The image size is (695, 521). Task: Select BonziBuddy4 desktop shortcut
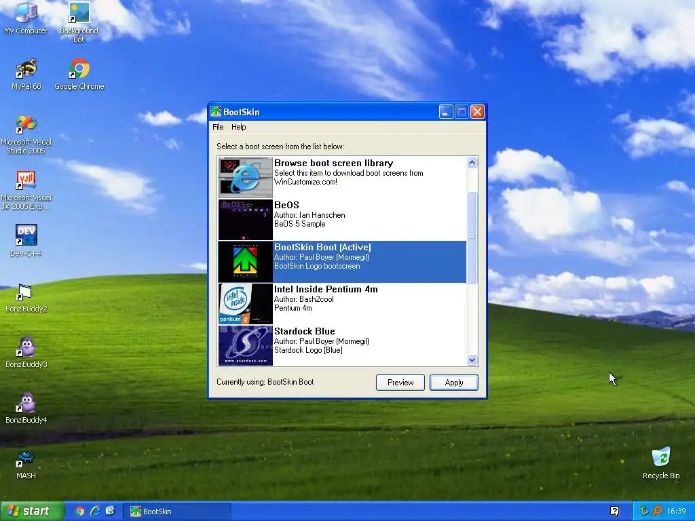[26, 408]
